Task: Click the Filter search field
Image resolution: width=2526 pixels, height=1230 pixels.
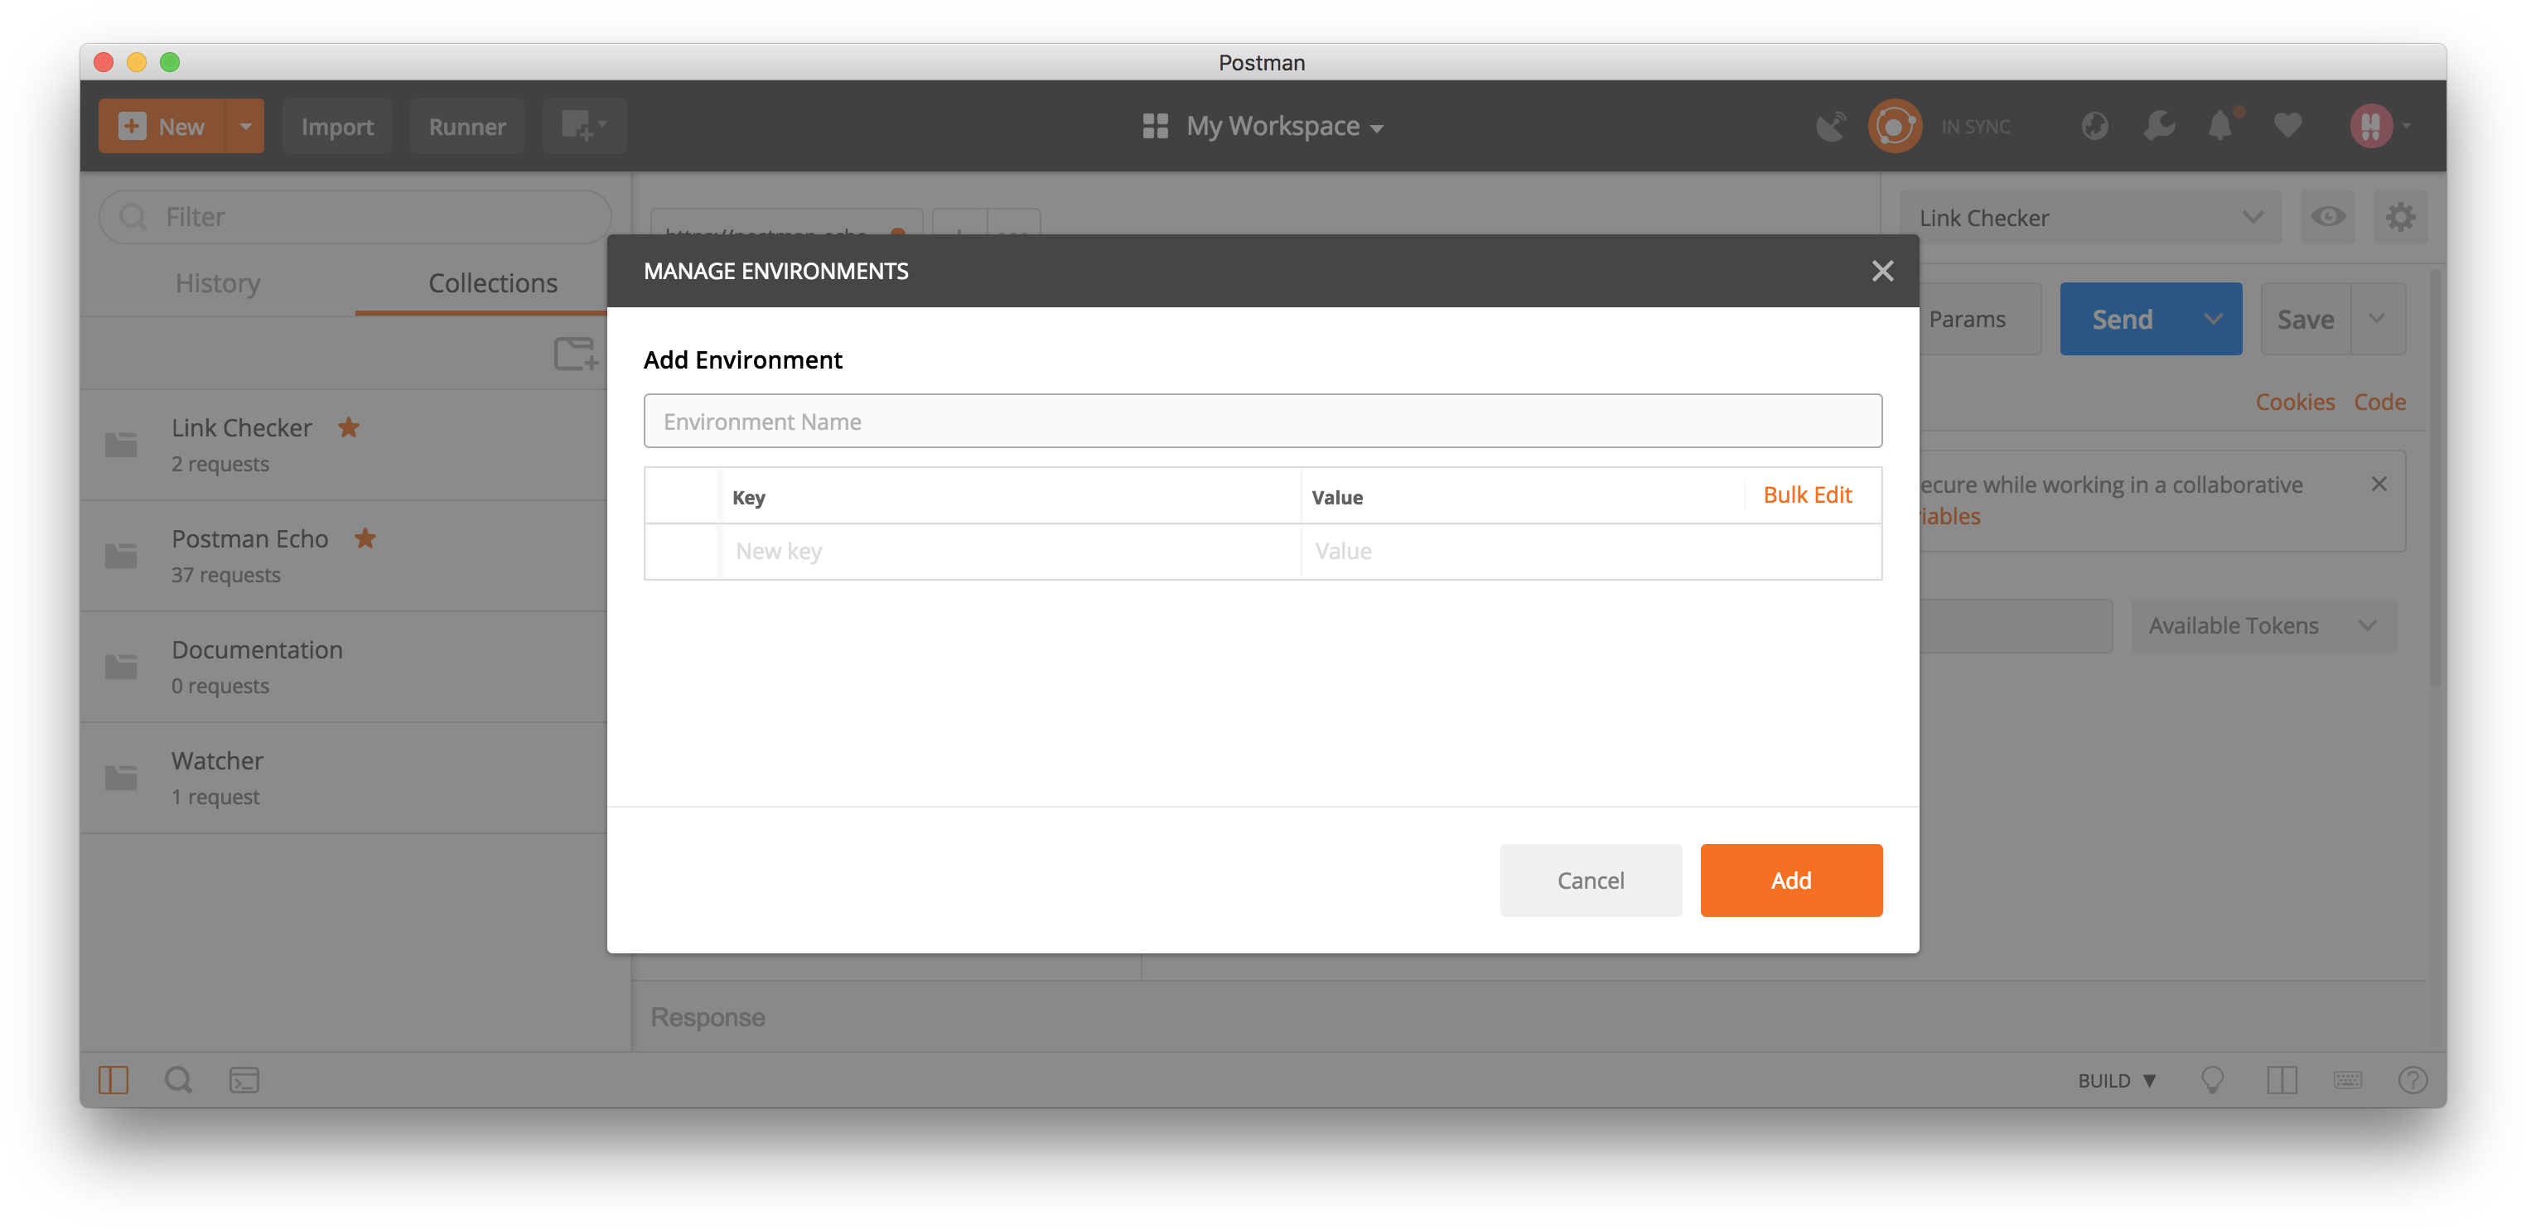Action: click(x=355, y=217)
